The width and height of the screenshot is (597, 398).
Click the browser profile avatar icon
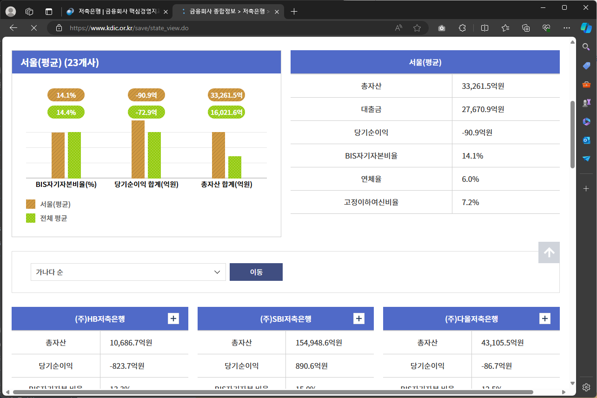10,12
